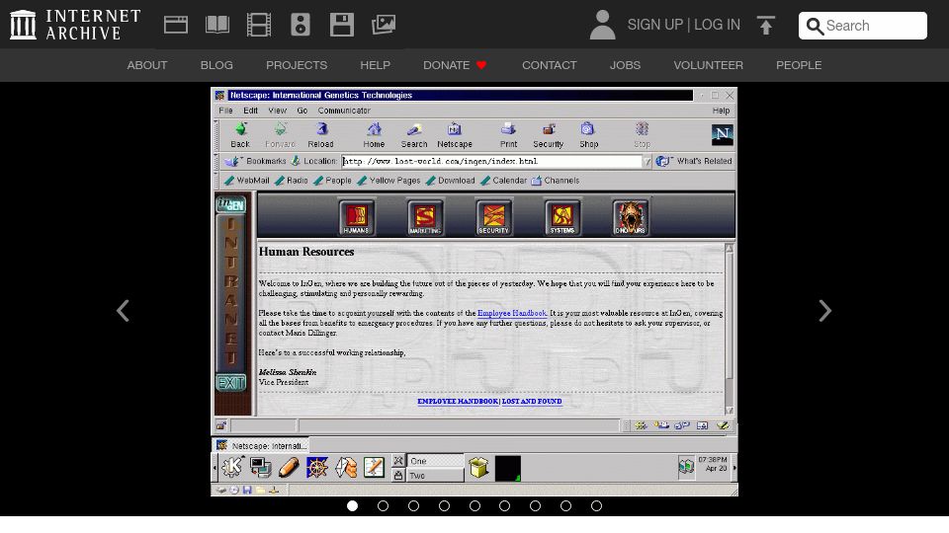Click WebMail in Netscape personal toolbar

(247, 181)
